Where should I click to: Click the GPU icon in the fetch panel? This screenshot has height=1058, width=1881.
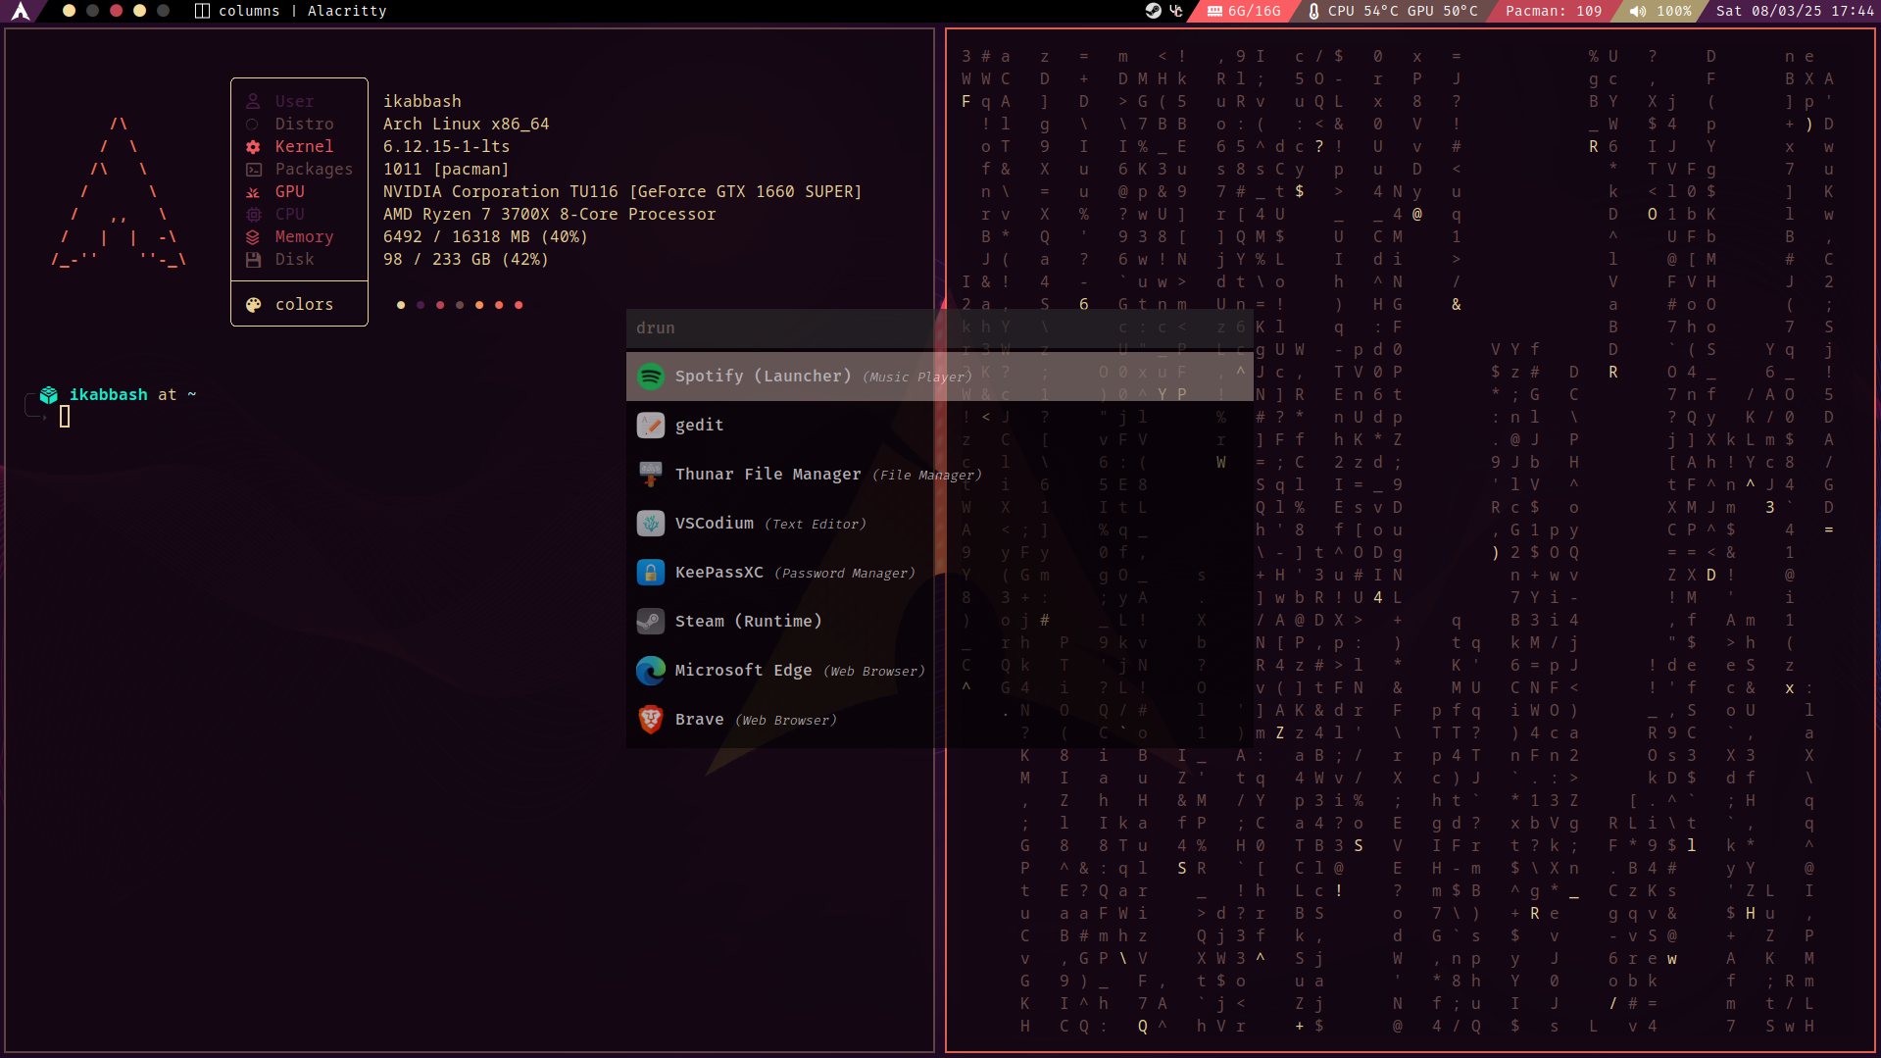[253, 192]
